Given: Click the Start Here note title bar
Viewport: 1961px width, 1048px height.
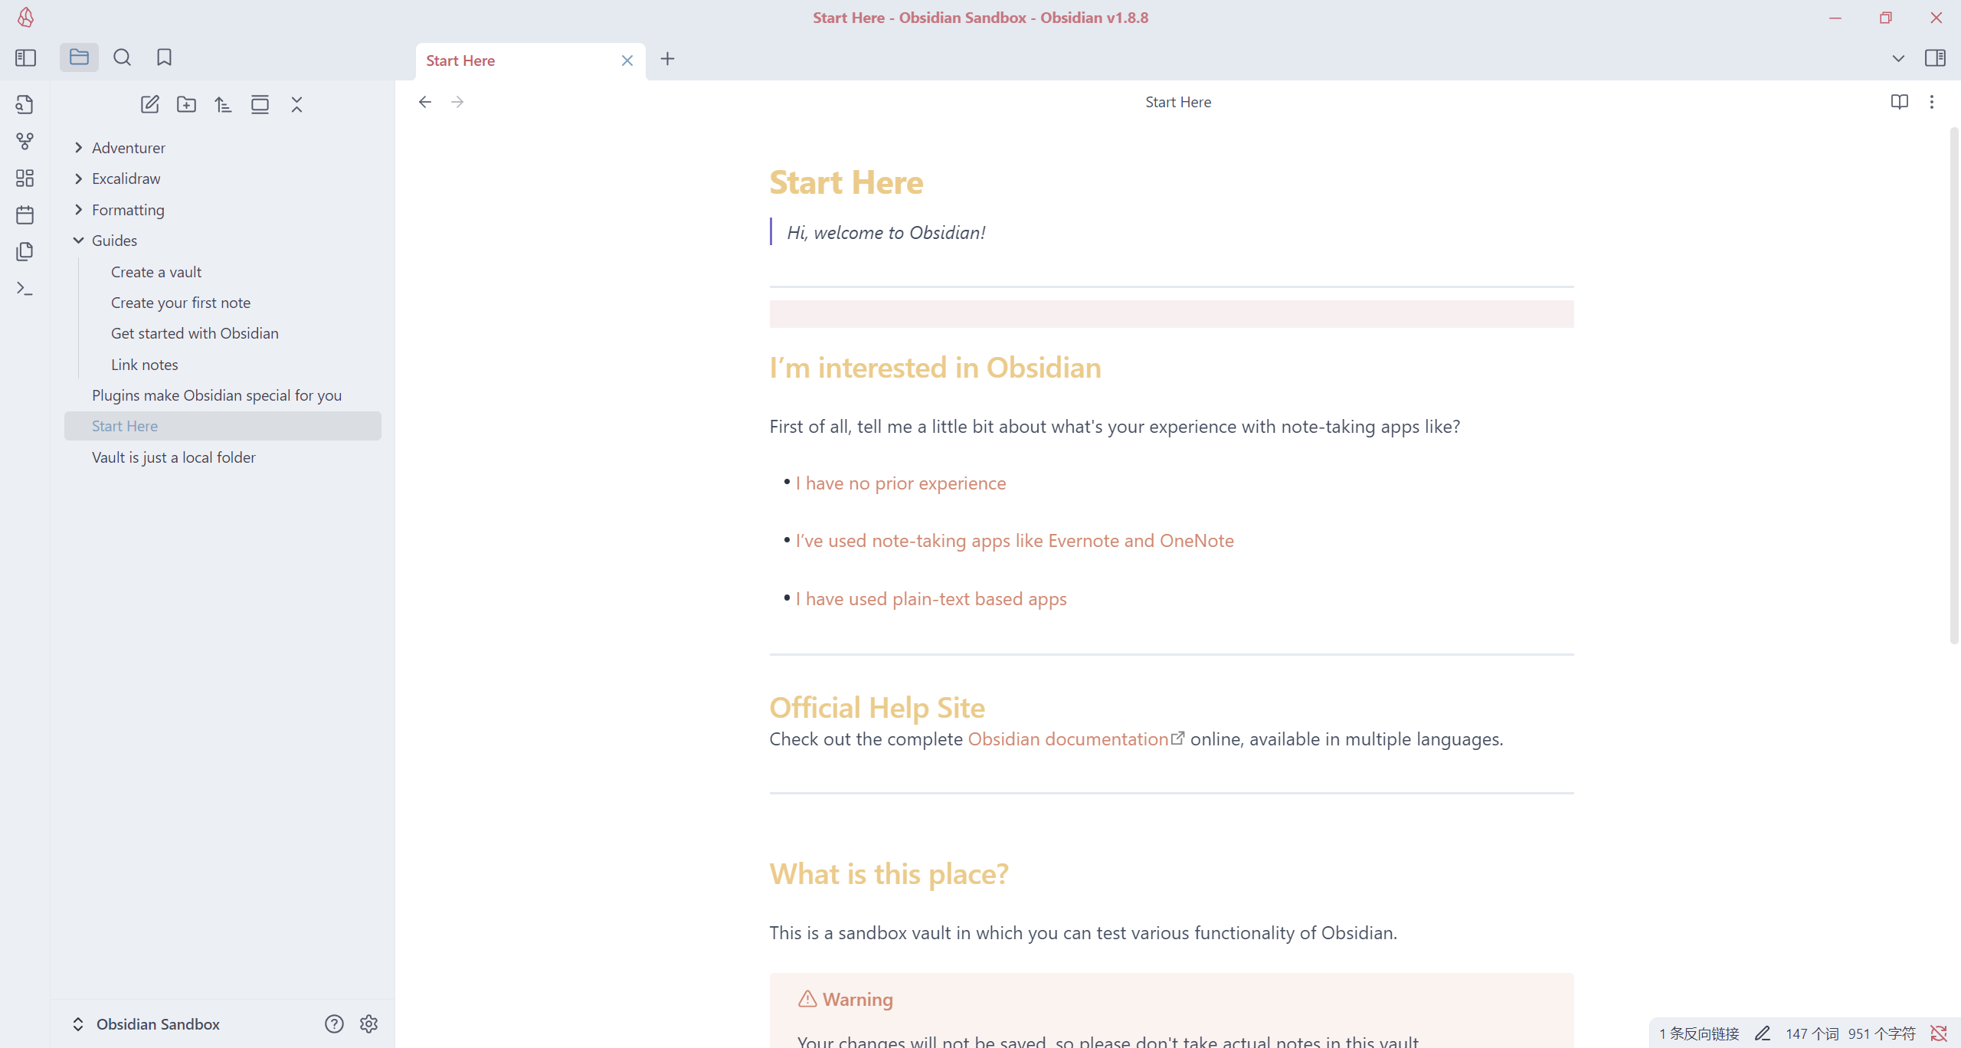Looking at the screenshot, I should (1178, 102).
